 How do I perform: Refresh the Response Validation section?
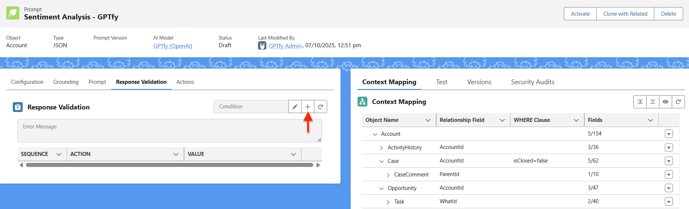(x=321, y=107)
